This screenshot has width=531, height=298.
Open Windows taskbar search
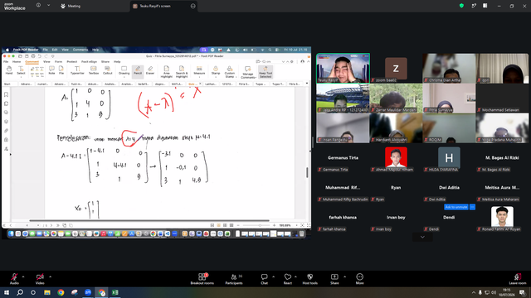pyautogui.click(x=20, y=292)
